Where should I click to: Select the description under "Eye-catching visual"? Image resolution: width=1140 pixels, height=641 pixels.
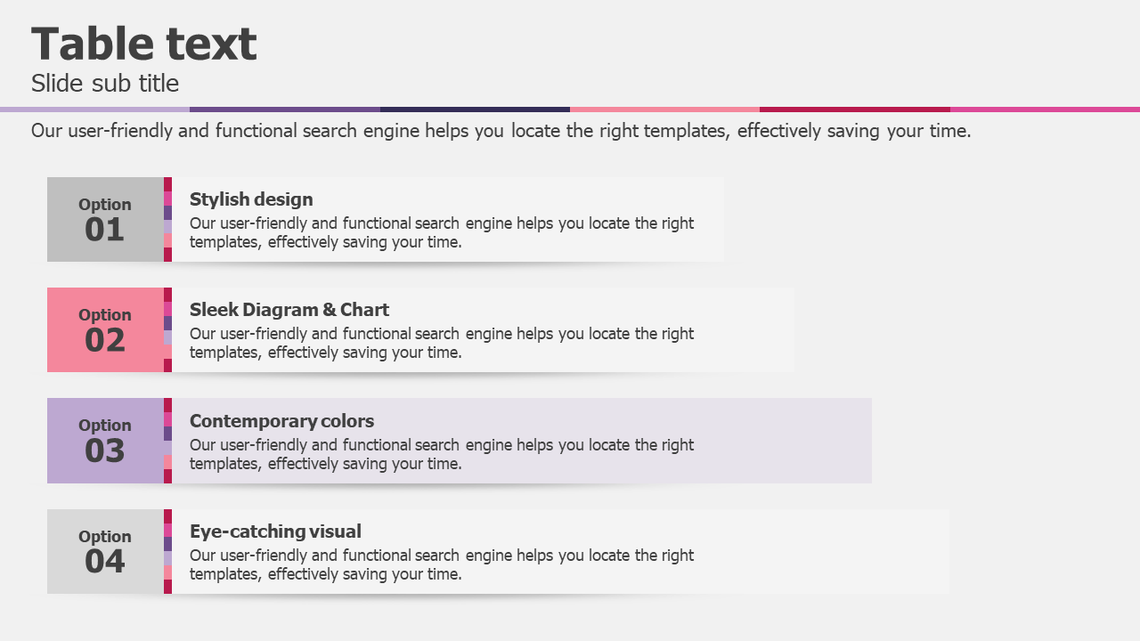442,564
